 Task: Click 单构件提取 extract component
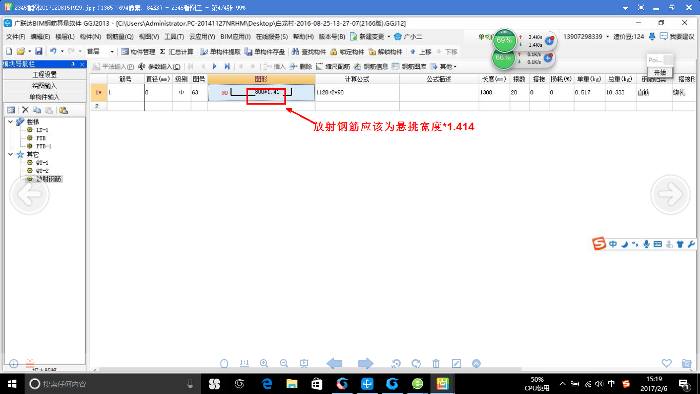(x=220, y=52)
